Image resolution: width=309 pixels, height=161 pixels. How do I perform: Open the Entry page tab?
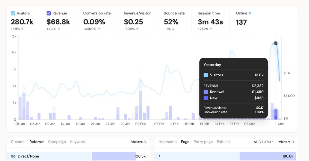(203, 142)
